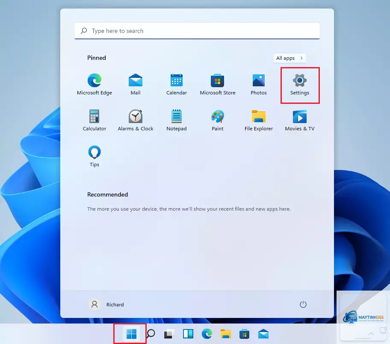Open Mail from the taskbar
Viewport: 390px width, 344px height.
[263, 334]
